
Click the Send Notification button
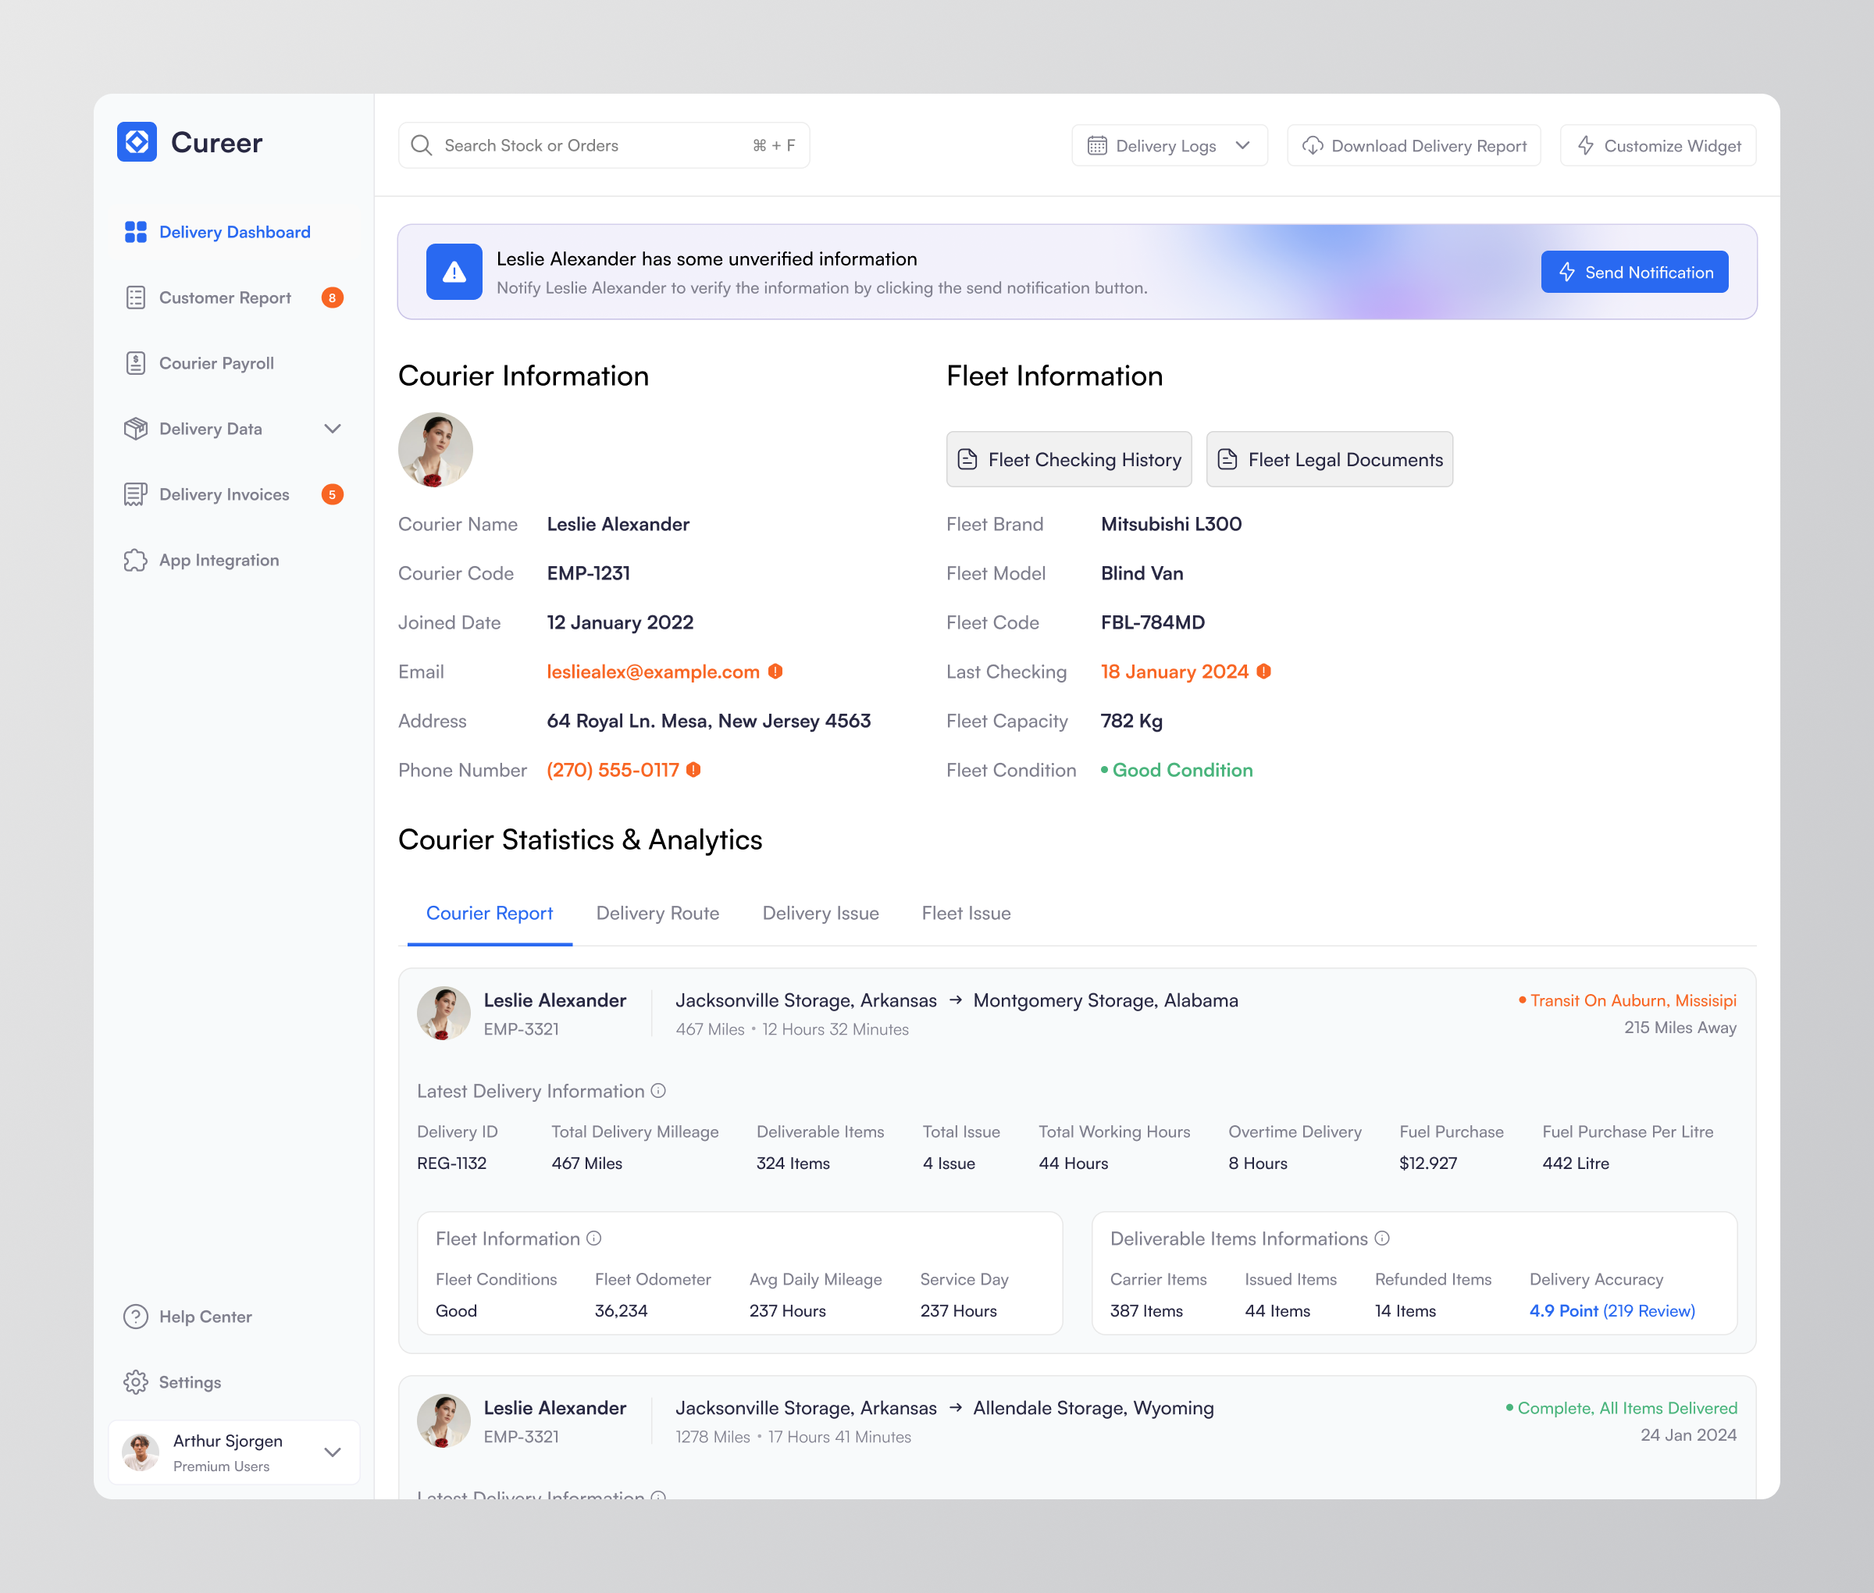coord(1634,272)
